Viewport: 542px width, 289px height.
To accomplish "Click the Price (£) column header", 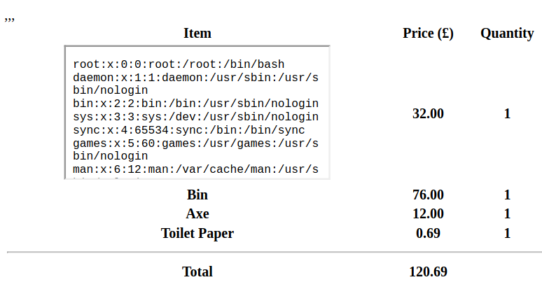I will click(428, 33).
